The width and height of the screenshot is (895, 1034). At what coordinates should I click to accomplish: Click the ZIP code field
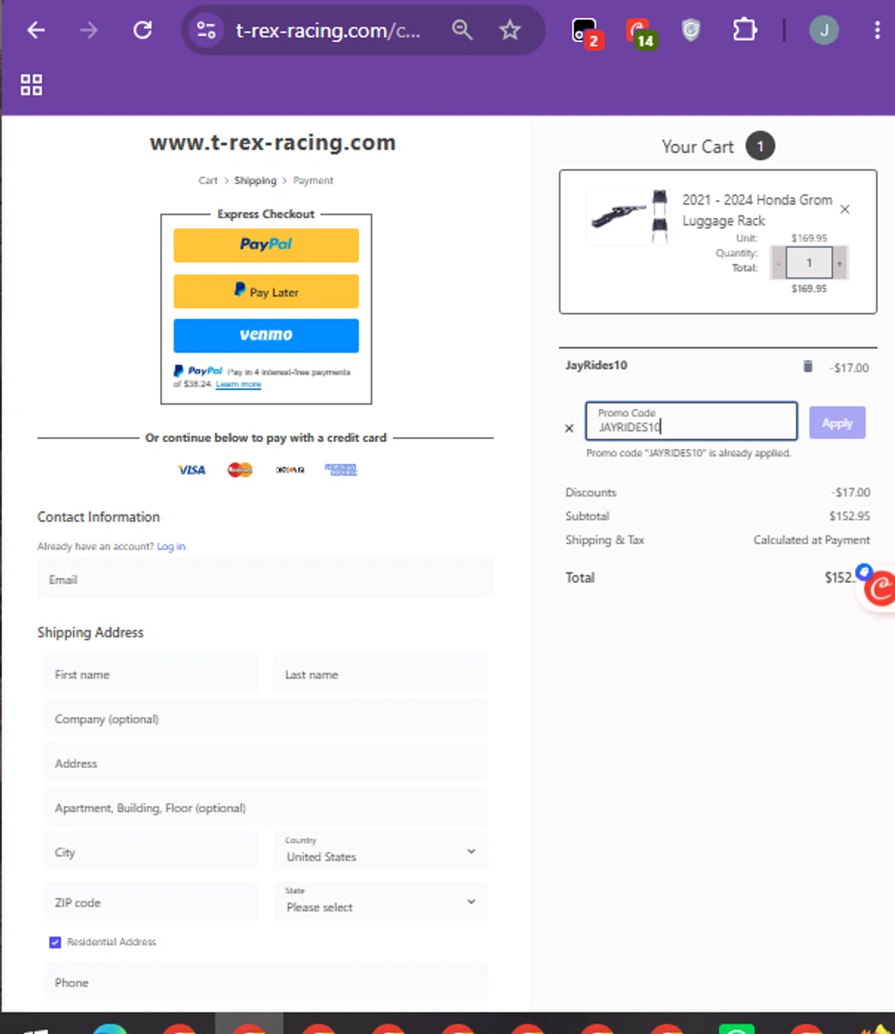point(151,902)
